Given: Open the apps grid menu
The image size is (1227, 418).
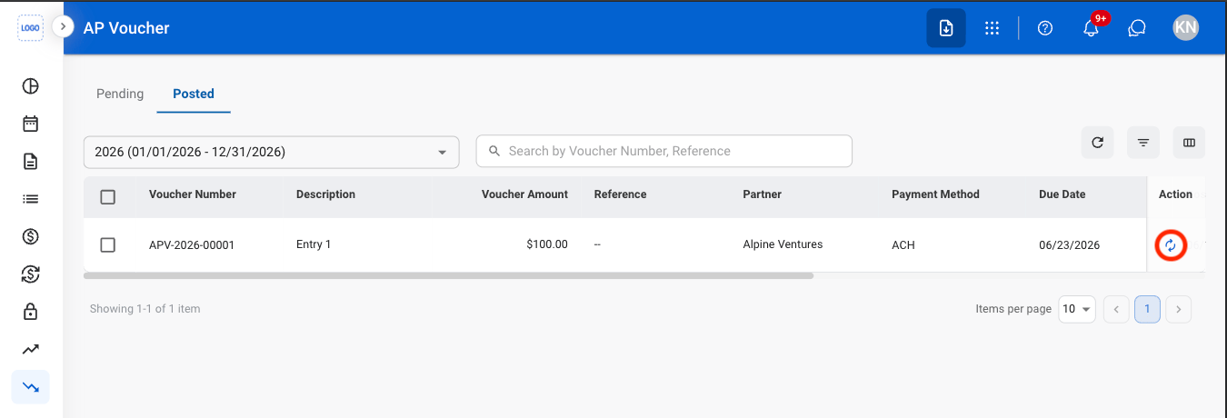Looking at the screenshot, I should tap(993, 28).
